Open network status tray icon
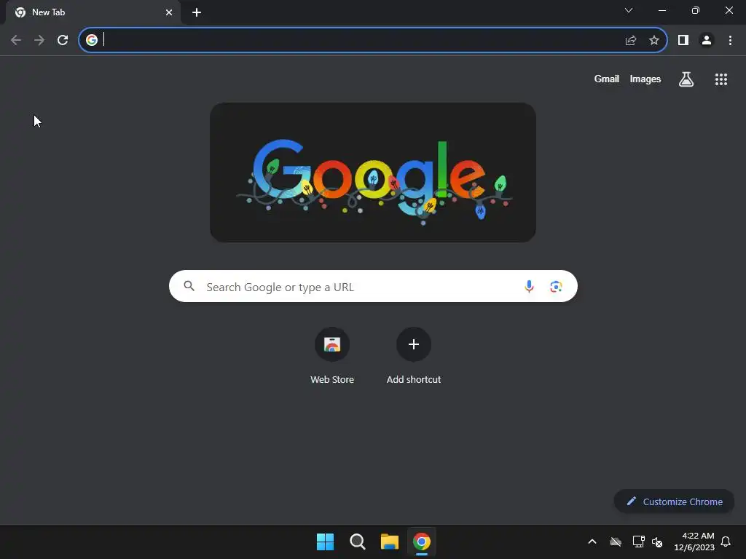This screenshot has width=746, height=559. click(x=638, y=542)
